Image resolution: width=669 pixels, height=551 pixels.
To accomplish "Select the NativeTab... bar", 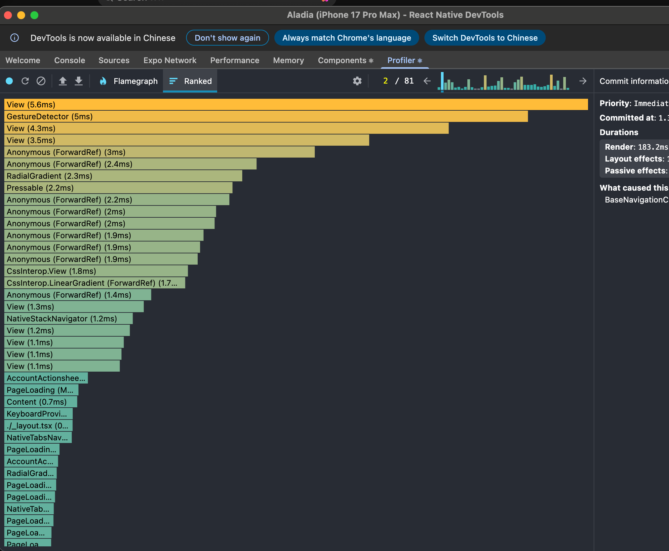I will (x=29, y=509).
